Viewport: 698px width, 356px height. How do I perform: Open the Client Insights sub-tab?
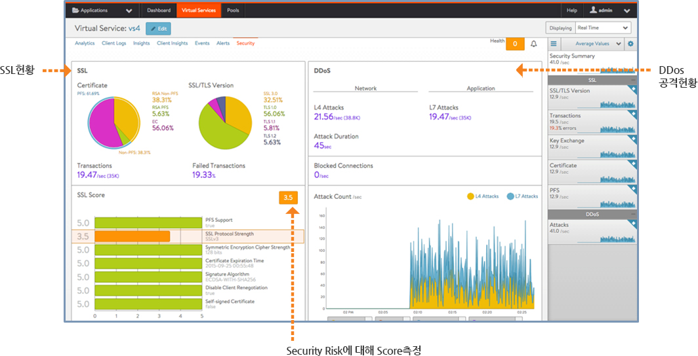coord(173,43)
